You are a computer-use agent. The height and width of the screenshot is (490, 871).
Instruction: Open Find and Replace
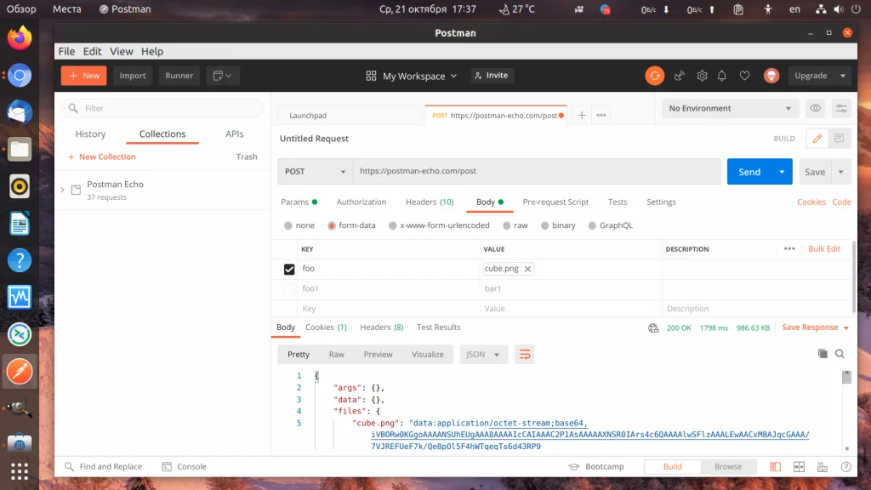(103, 467)
